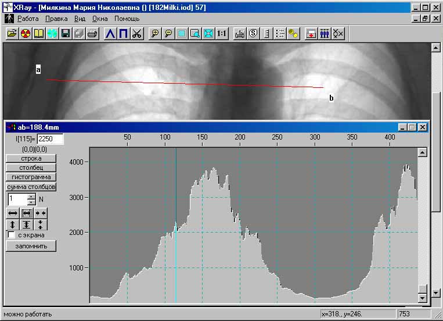The height and width of the screenshot is (321, 443).
Task: Click the cyan vertical cursor line in graph
Action: [176, 225]
